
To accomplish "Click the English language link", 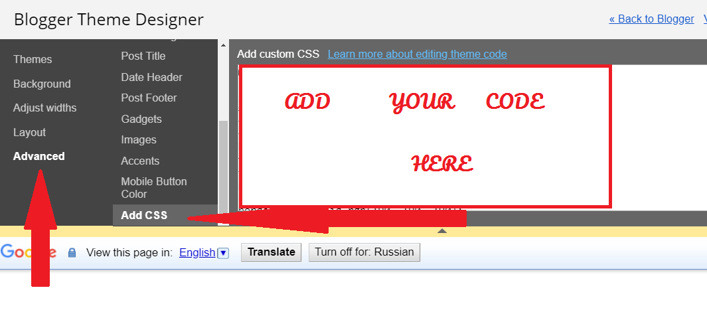I will pyautogui.click(x=197, y=252).
